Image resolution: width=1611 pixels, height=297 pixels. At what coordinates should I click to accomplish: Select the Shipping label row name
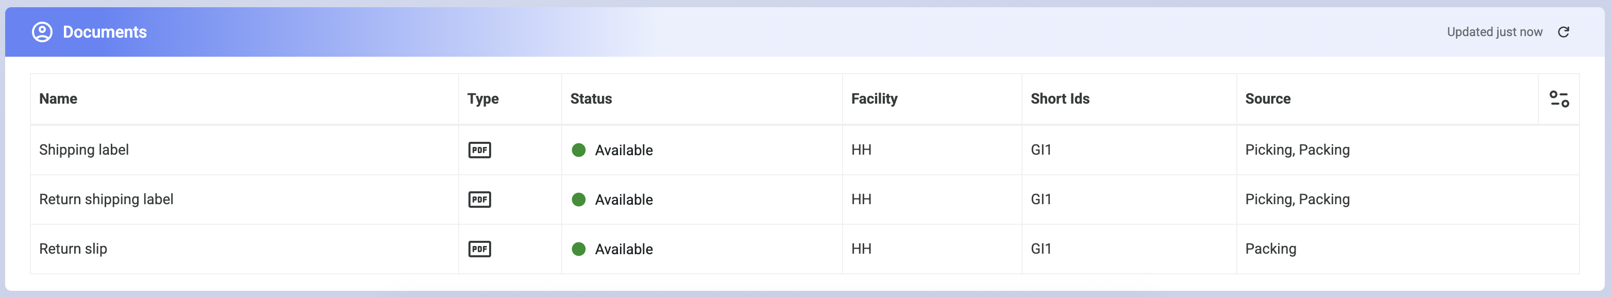(84, 150)
